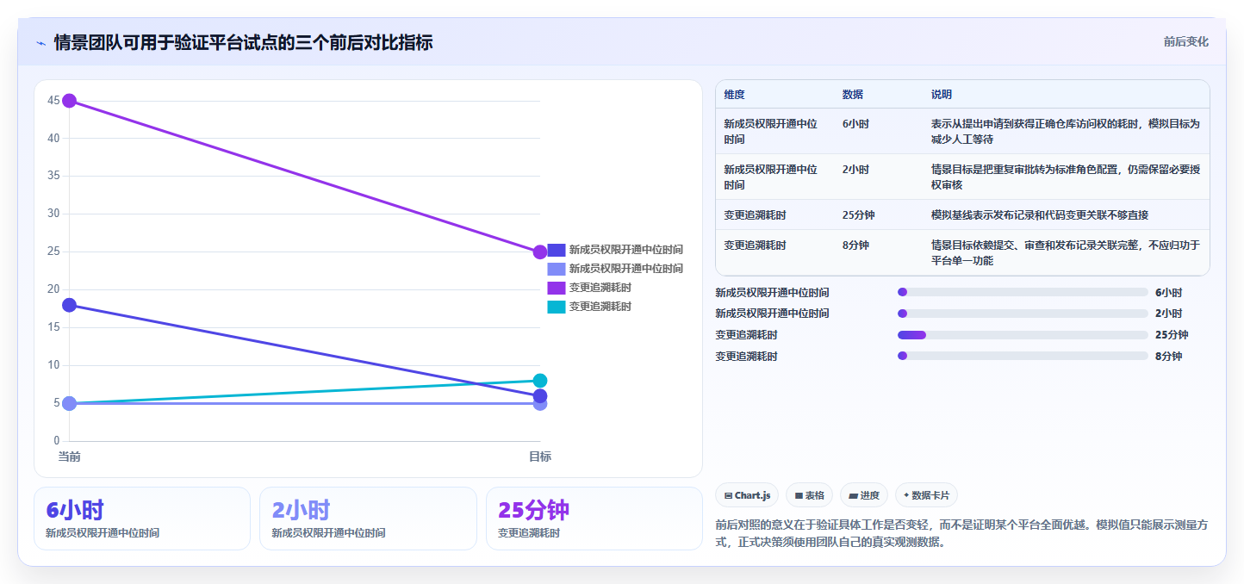Click the progress bar labeled 8分钟
Screen dimensions: 1244x584
(1023, 356)
